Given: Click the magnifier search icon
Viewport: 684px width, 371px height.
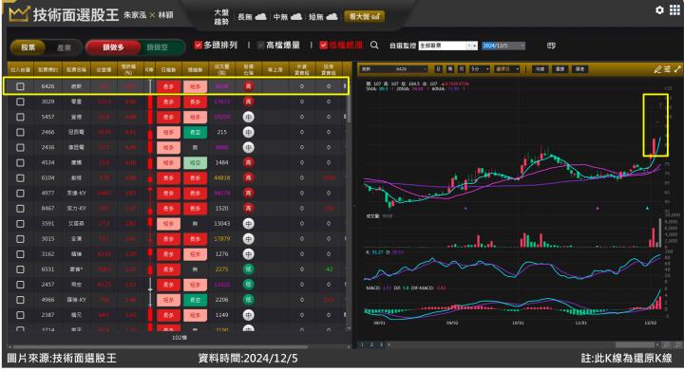Looking at the screenshot, I should pyautogui.click(x=374, y=45).
